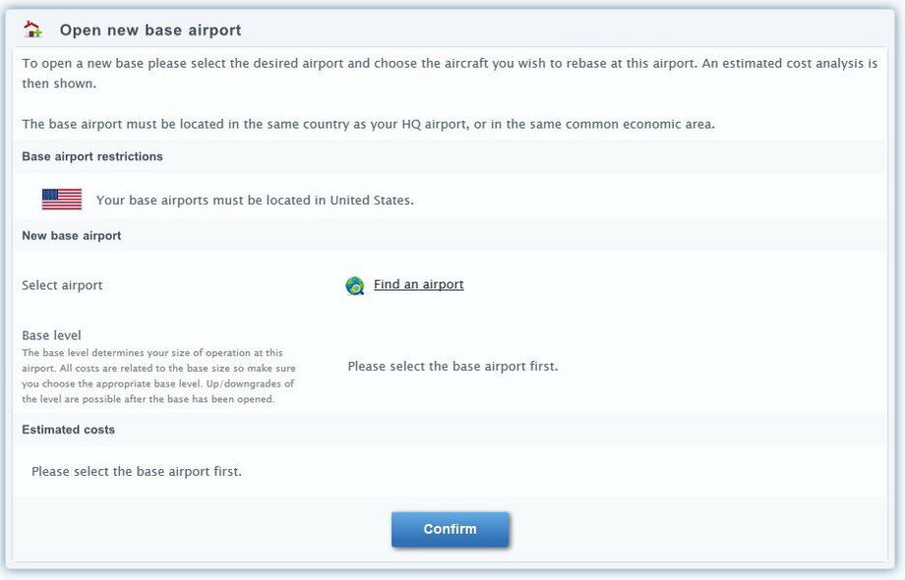
Task: Click the words "United States" beside the flag
Action: point(370,201)
